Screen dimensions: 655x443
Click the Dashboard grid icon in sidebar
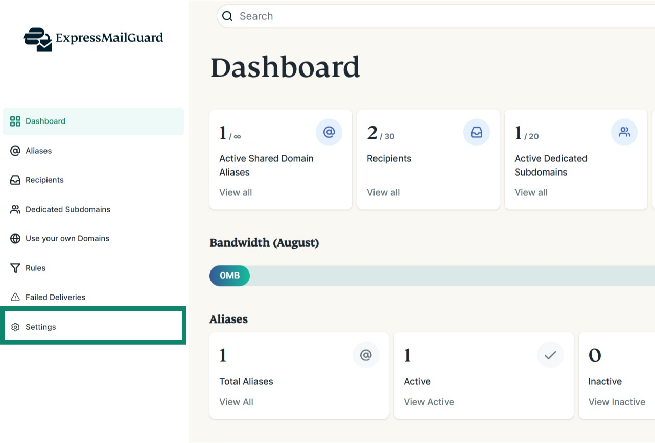pos(15,121)
